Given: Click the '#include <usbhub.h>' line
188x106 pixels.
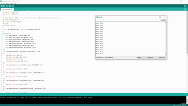Looking at the screenshot, I should pyautogui.click(x=11, y=14).
